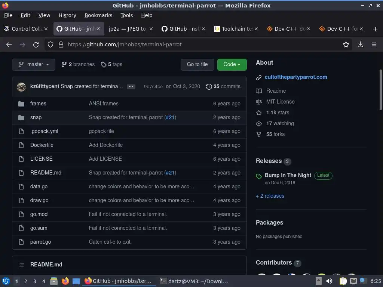Image resolution: width=383 pixels, height=287 pixels.
Task: Open commit hash 9c7c4ce
Action: click(x=153, y=87)
